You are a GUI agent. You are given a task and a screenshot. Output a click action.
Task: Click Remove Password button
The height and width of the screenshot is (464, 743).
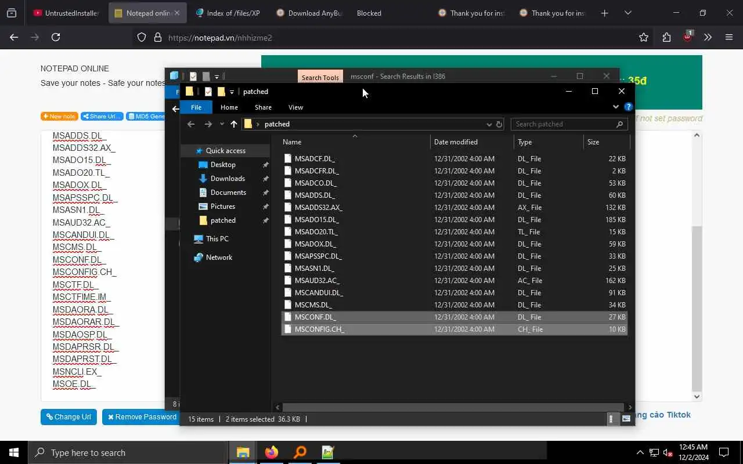142,416
